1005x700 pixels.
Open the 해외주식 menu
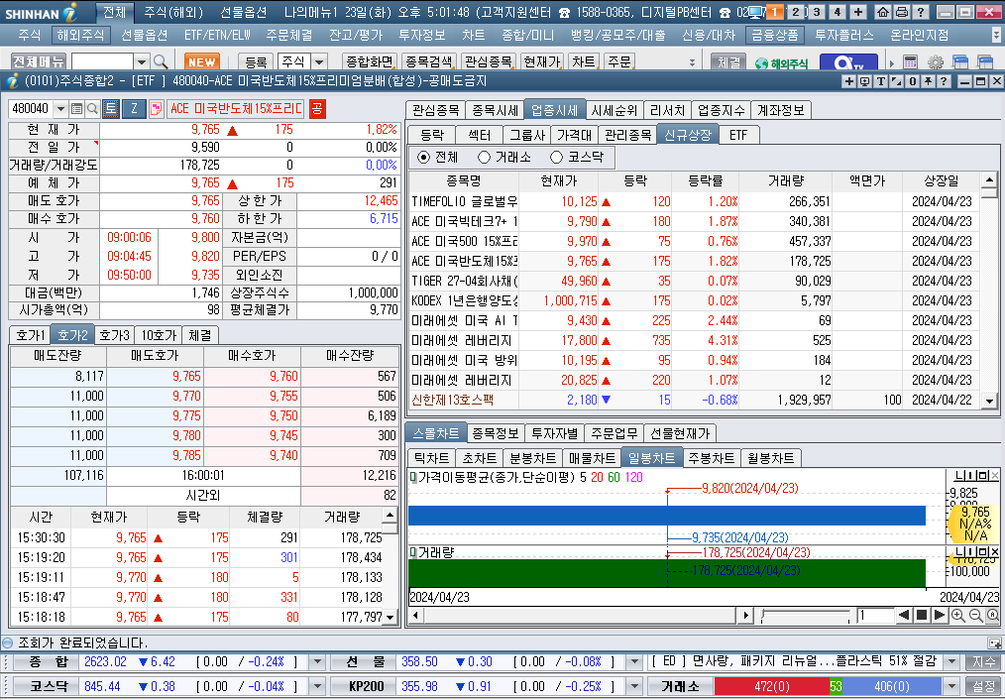(80, 36)
